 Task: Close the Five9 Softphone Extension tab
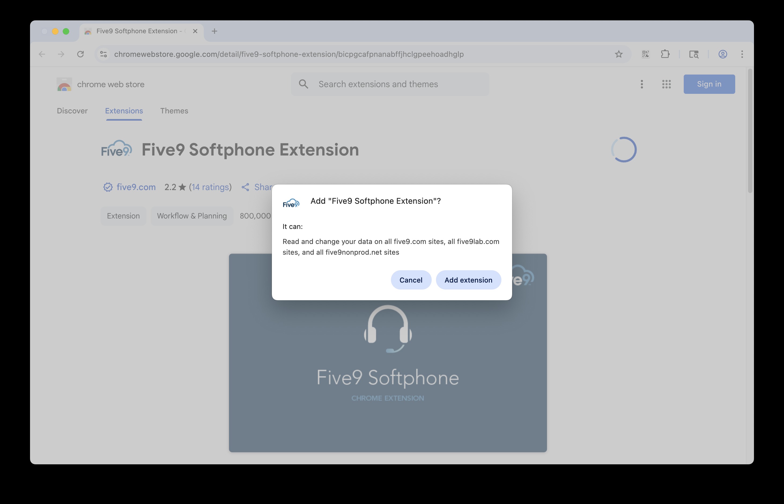pos(195,31)
